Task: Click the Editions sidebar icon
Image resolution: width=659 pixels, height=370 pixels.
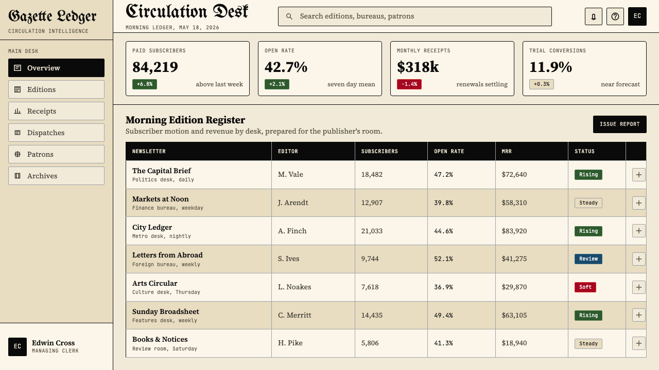Action: (x=18, y=89)
